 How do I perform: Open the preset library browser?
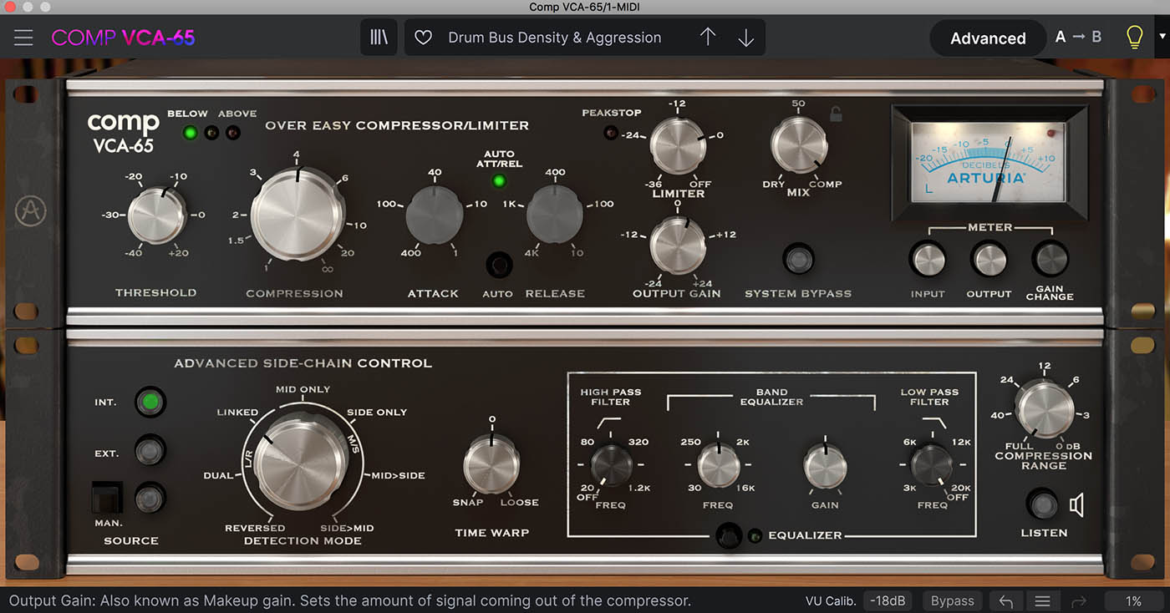(x=379, y=38)
